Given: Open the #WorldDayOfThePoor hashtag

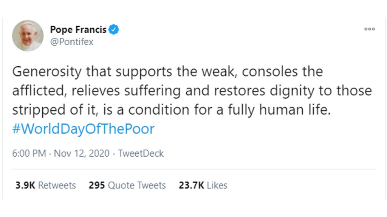Looking at the screenshot, I should coord(84,129).
